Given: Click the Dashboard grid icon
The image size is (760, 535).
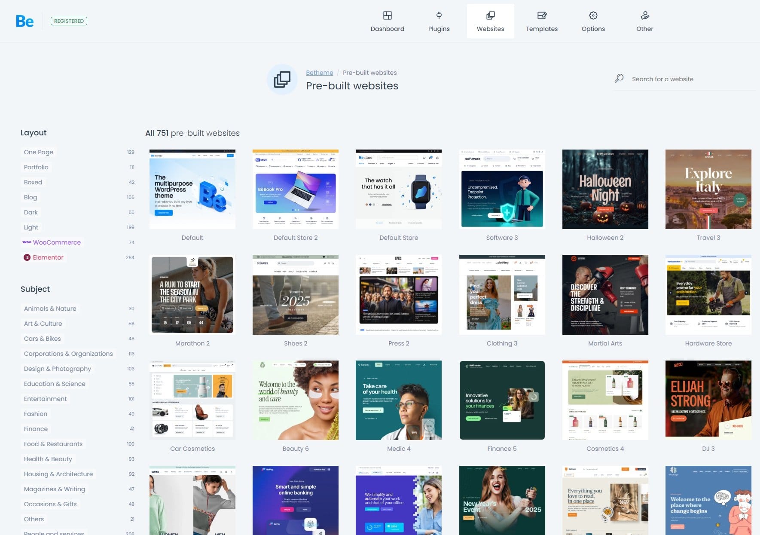Looking at the screenshot, I should tap(388, 15).
